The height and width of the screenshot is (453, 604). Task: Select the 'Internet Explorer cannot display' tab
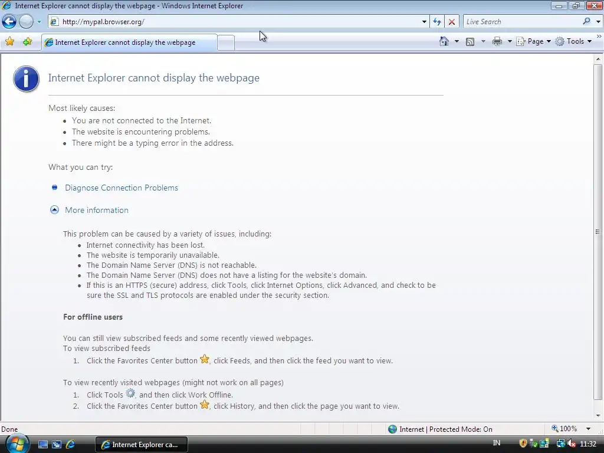129,42
